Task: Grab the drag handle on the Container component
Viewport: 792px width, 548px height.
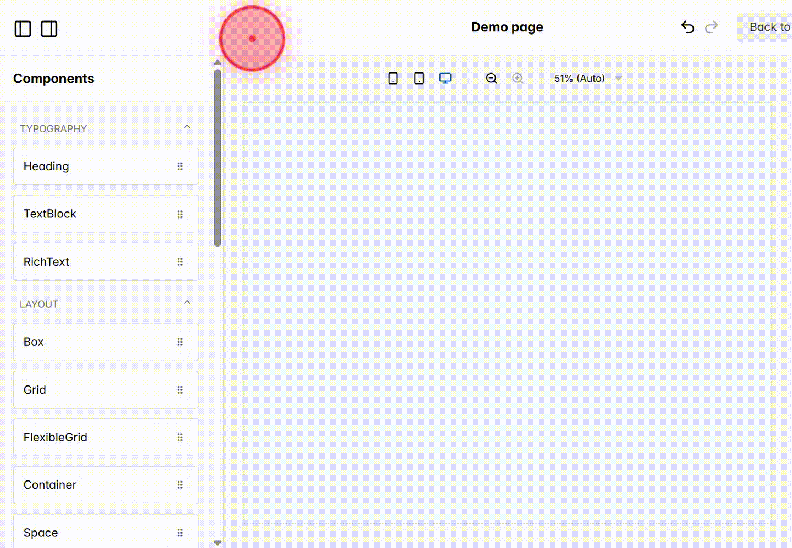Action: click(180, 485)
